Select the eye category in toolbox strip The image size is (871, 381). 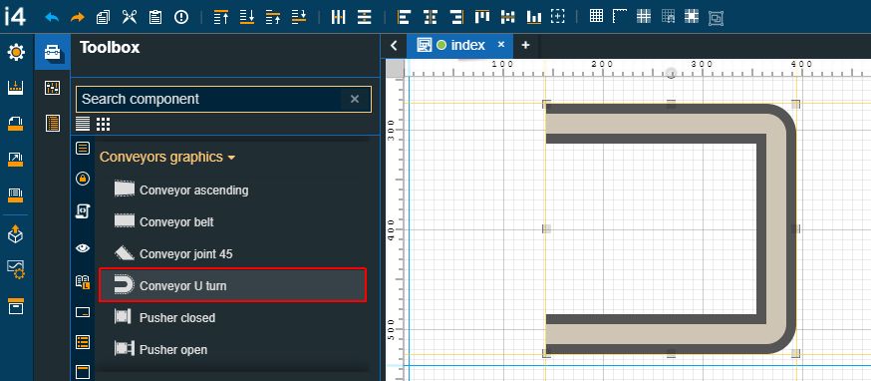pos(83,248)
